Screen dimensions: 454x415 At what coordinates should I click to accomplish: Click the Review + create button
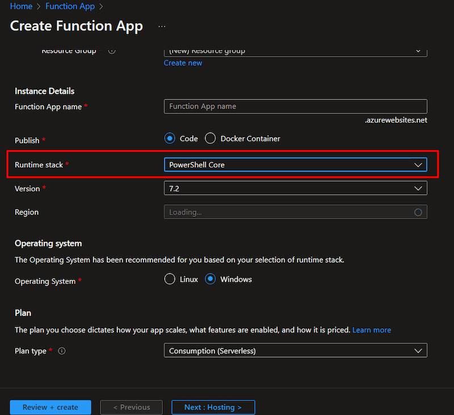pos(50,407)
